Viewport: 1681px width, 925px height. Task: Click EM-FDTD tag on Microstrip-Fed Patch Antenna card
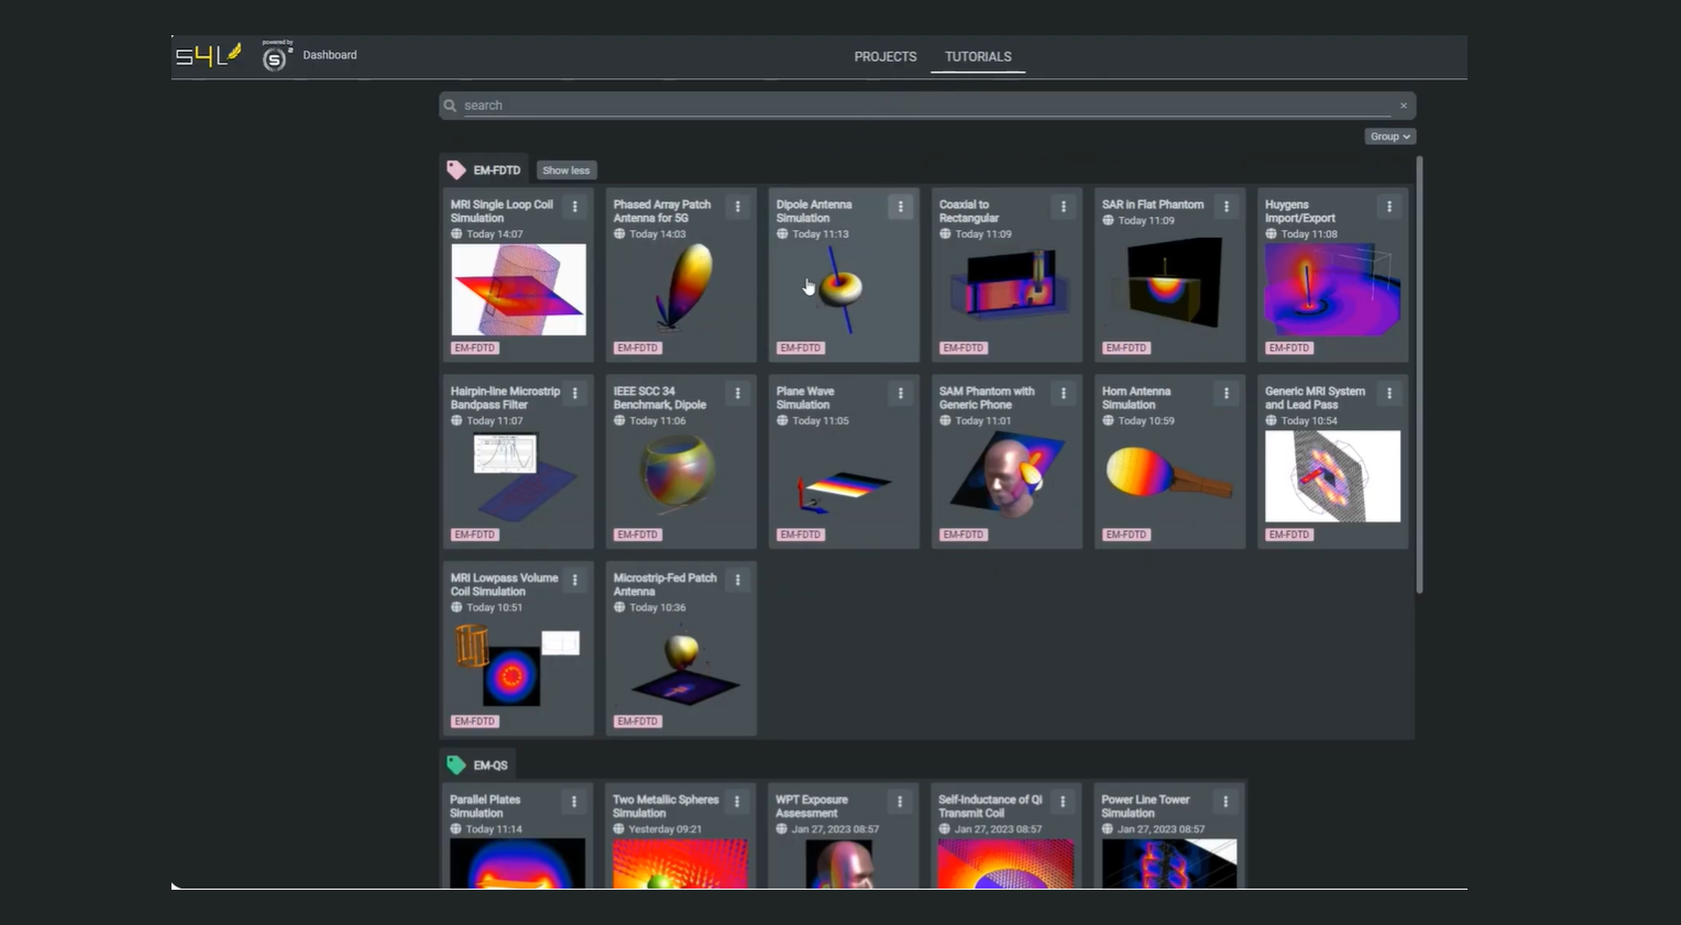[638, 721]
